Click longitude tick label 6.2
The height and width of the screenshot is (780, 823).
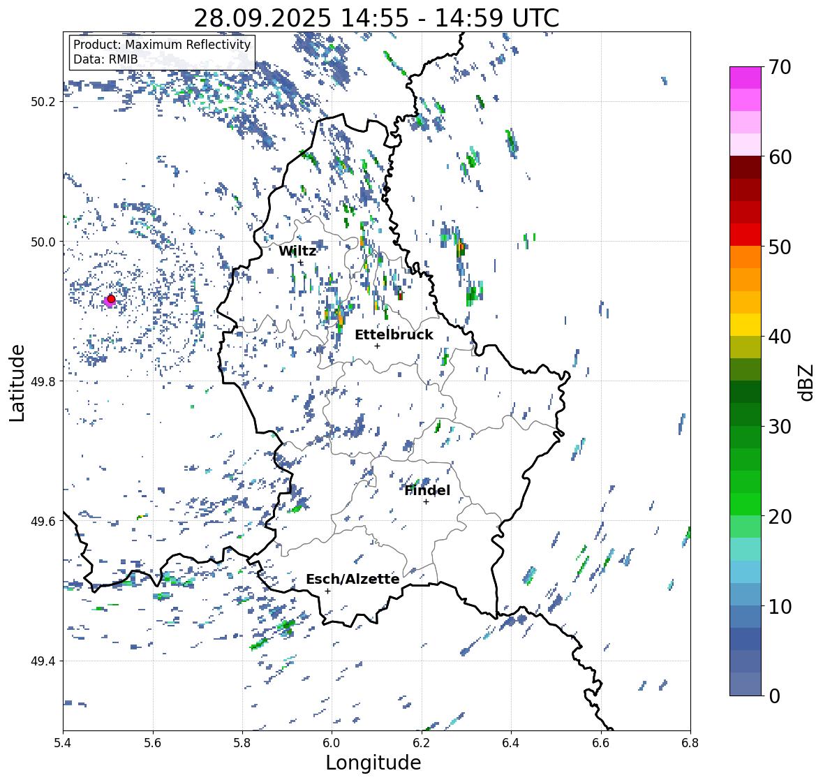422,743
